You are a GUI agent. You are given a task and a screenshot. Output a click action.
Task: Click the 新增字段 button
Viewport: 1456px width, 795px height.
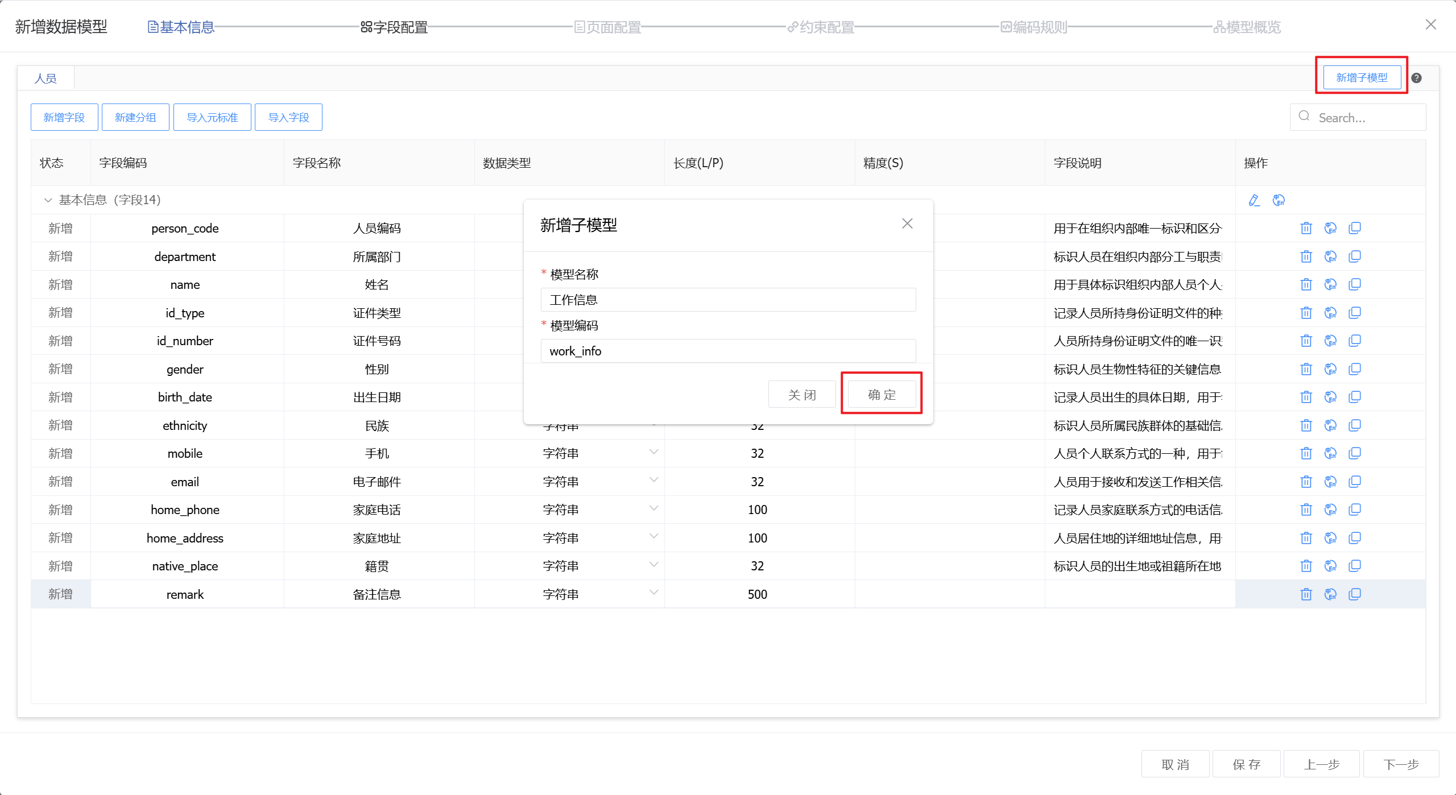[x=64, y=117]
